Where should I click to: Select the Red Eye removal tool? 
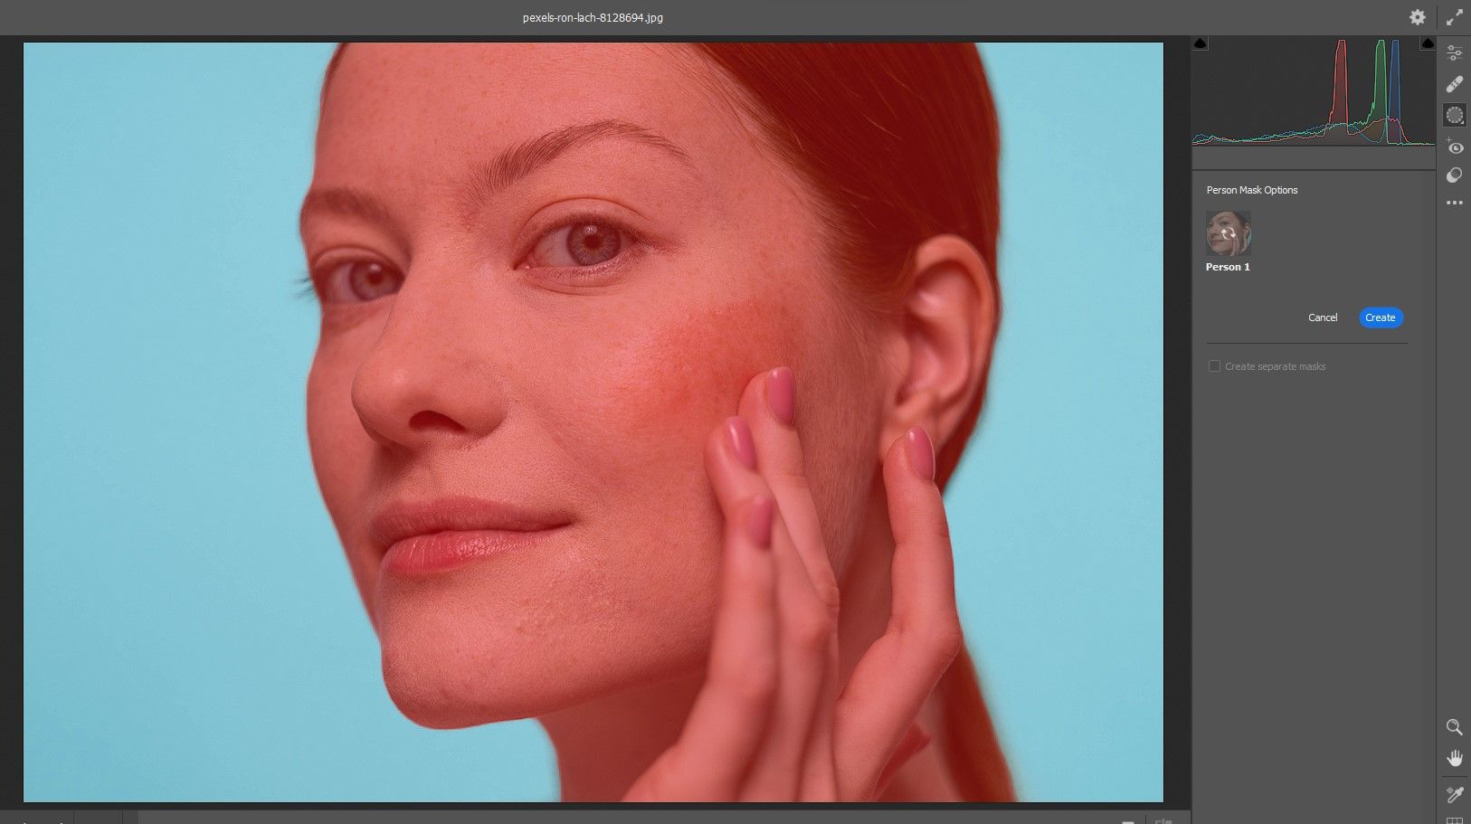tap(1455, 147)
